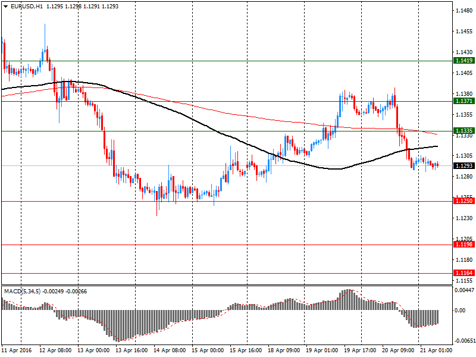476x357 pixels.
Task: Click the 15 Apr 00:00 time label
Action: click(x=208, y=350)
